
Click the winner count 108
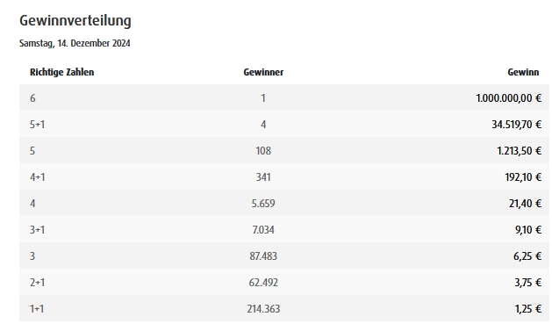pyautogui.click(x=263, y=151)
